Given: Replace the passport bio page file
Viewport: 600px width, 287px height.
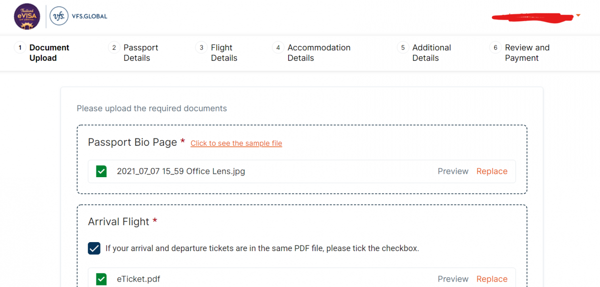Looking at the screenshot, I should point(492,171).
